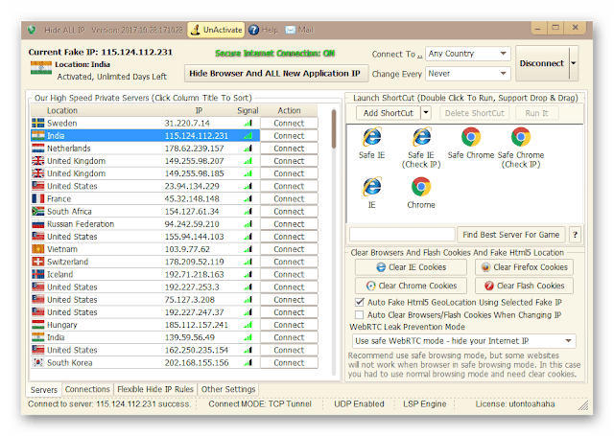Select IP 139.59.56.49 India row
Viewport: 614px width, 436px height.
pos(145,337)
